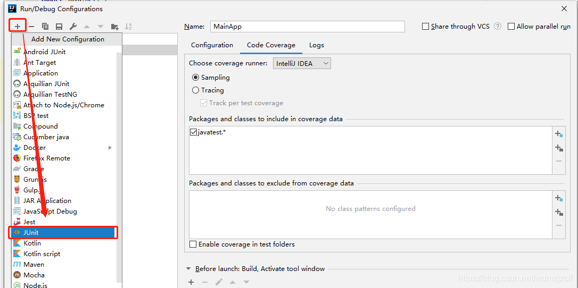Switch to the Logs tab
Viewport: 578px width, 288px height.
[317, 45]
